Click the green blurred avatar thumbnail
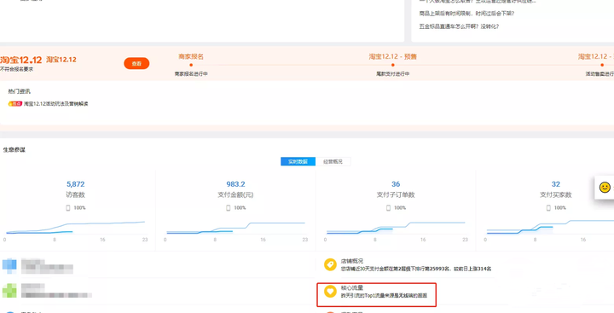The height and width of the screenshot is (313, 614). (9, 291)
